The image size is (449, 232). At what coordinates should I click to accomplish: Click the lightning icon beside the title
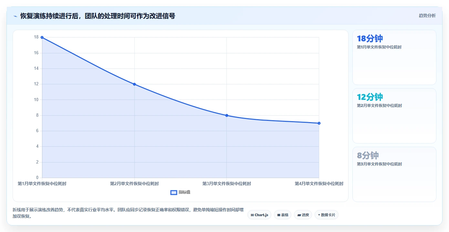(16, 16)
